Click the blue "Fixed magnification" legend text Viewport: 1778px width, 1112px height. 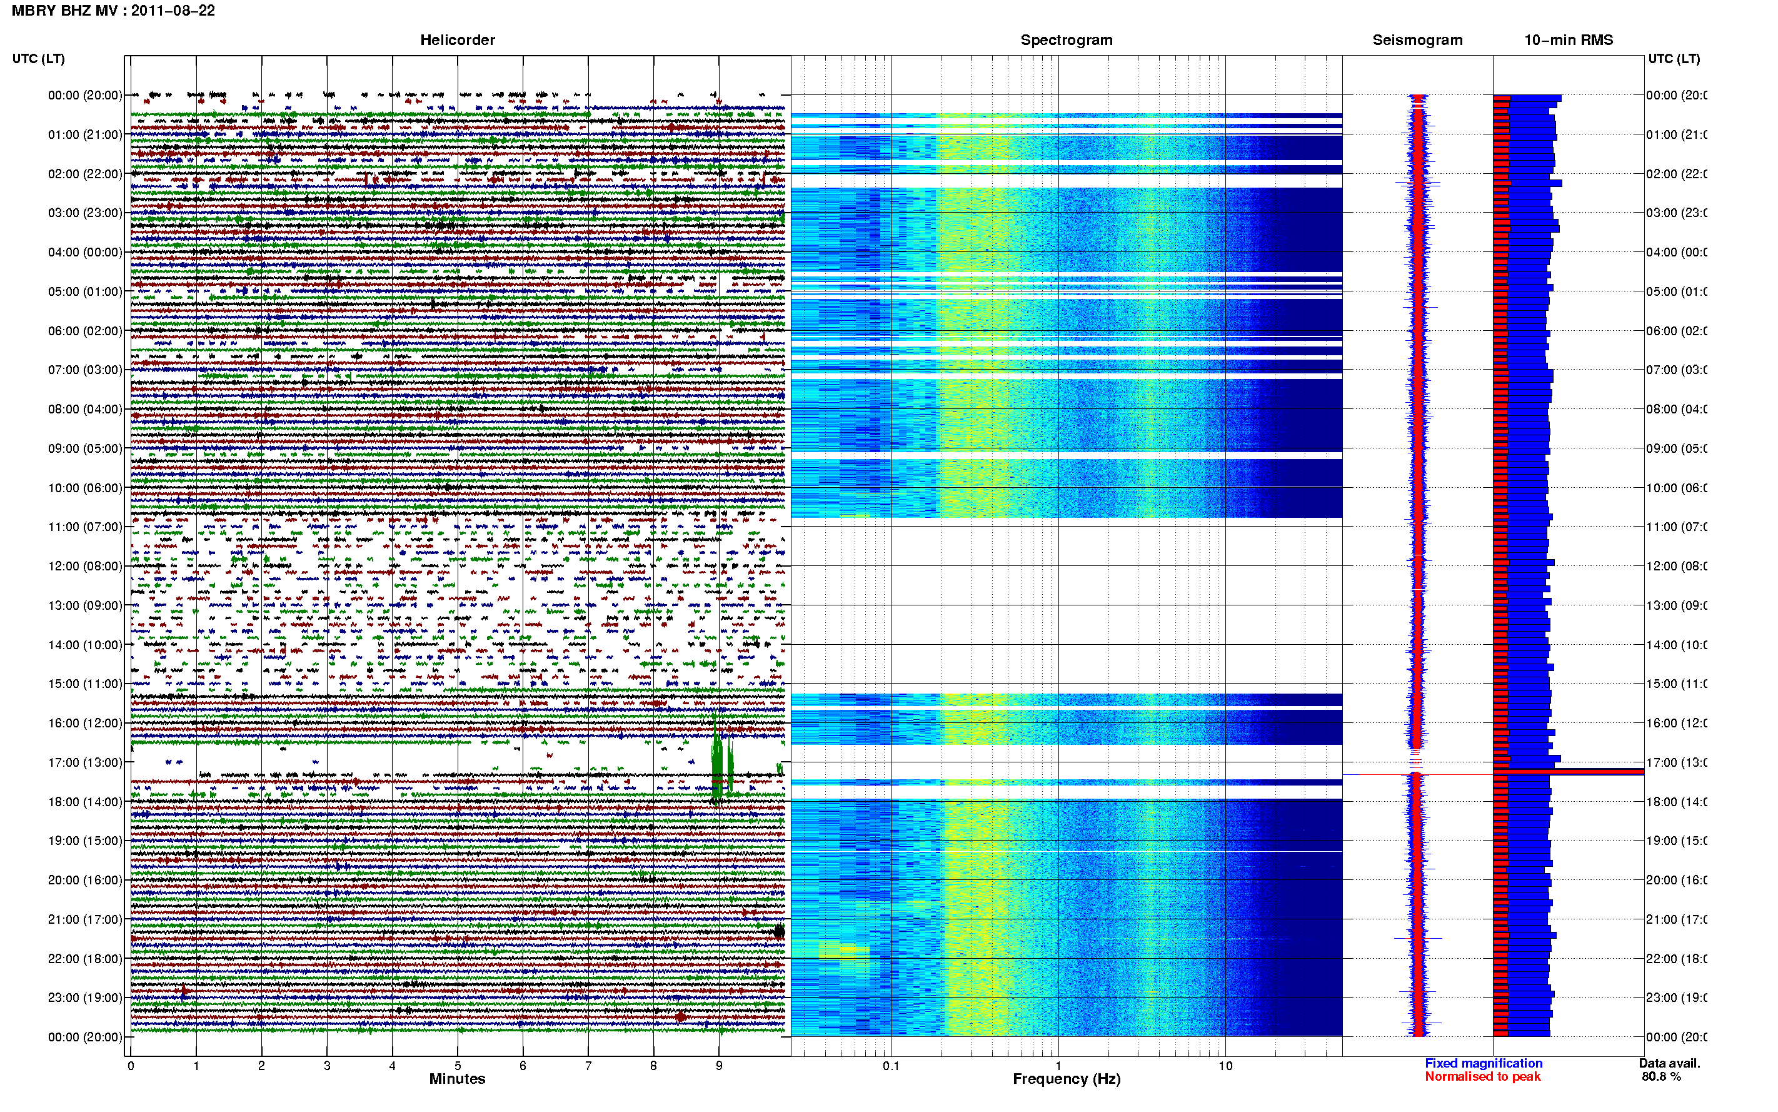click(x=1484, y=1063)
